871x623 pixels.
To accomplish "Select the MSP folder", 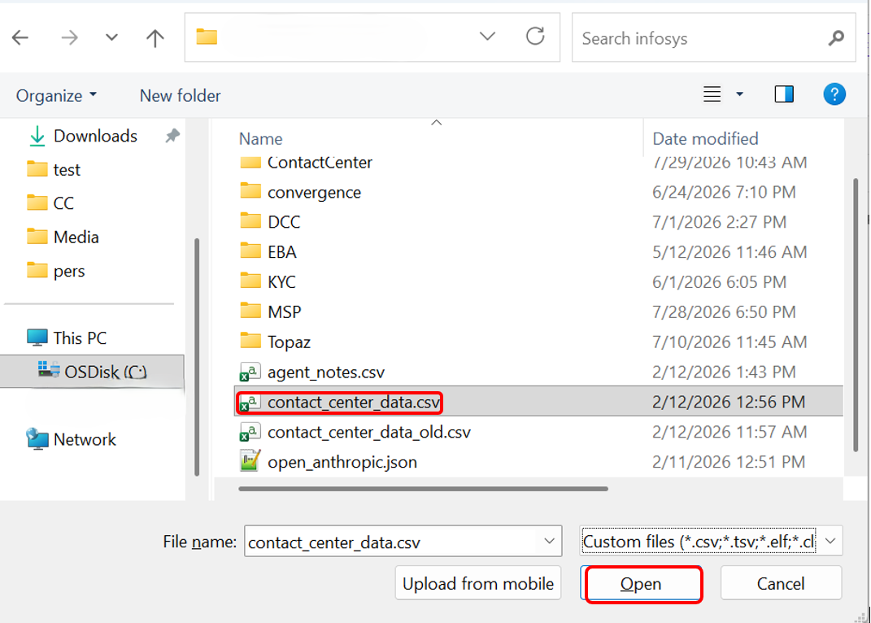I will pyautogui.click(x=284, y=312).
